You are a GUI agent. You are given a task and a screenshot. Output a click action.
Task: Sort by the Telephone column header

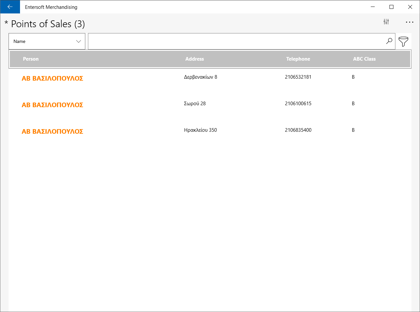click(x=298, y=59)
